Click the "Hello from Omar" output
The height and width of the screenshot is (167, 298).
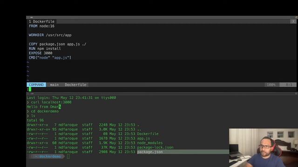43,107
